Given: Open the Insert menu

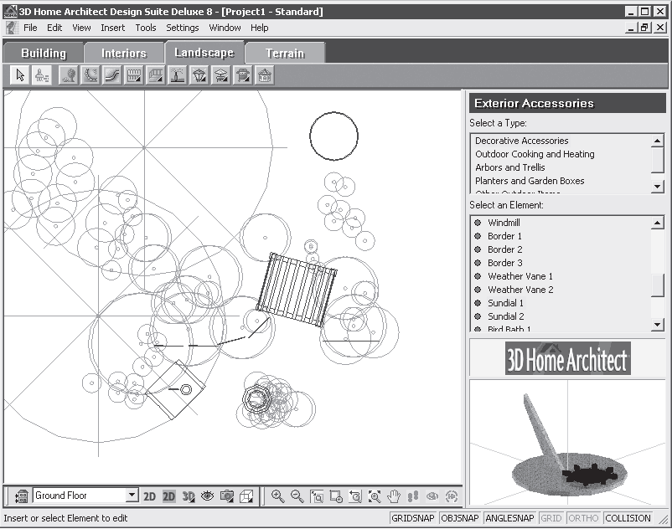Looking at the screenshot, I should 112,28.
